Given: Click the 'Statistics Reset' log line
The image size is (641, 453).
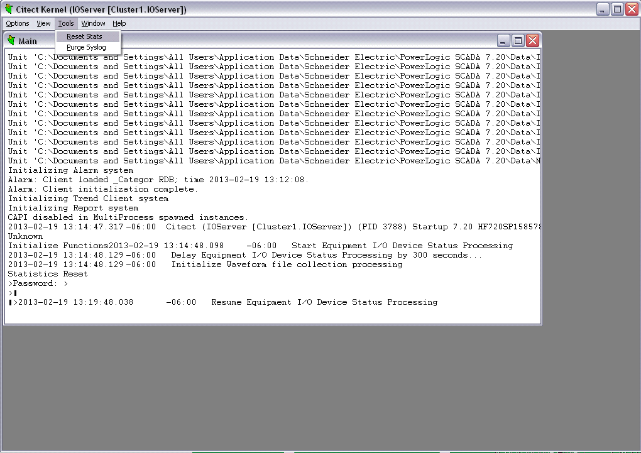Looking at the screenshot, I should tap(48, 274).
